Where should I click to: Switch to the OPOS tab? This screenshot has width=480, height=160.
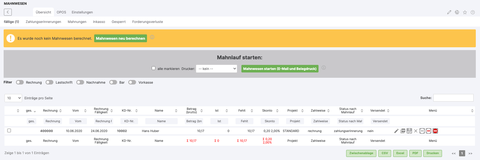point(61,12)
